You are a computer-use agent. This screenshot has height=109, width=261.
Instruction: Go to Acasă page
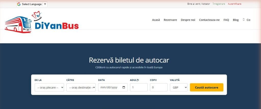click(x=156, y=20)
